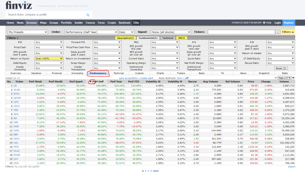Click the search magnifier icon
Screen dimensions: 305x178
(x=88, y=15)
